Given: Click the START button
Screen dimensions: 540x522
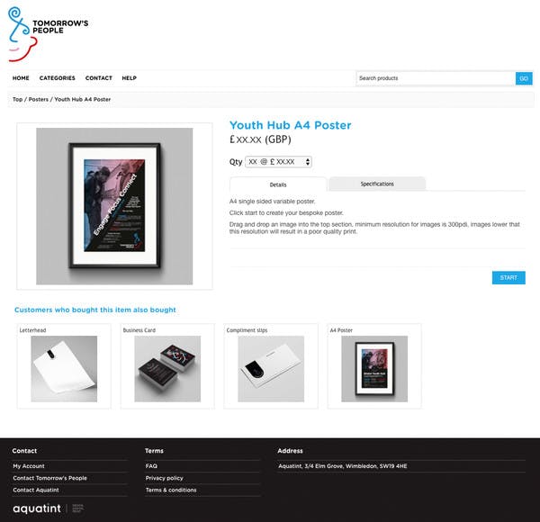Looking at the screenshot, I should pyautogui.click(x=508, y=277).
